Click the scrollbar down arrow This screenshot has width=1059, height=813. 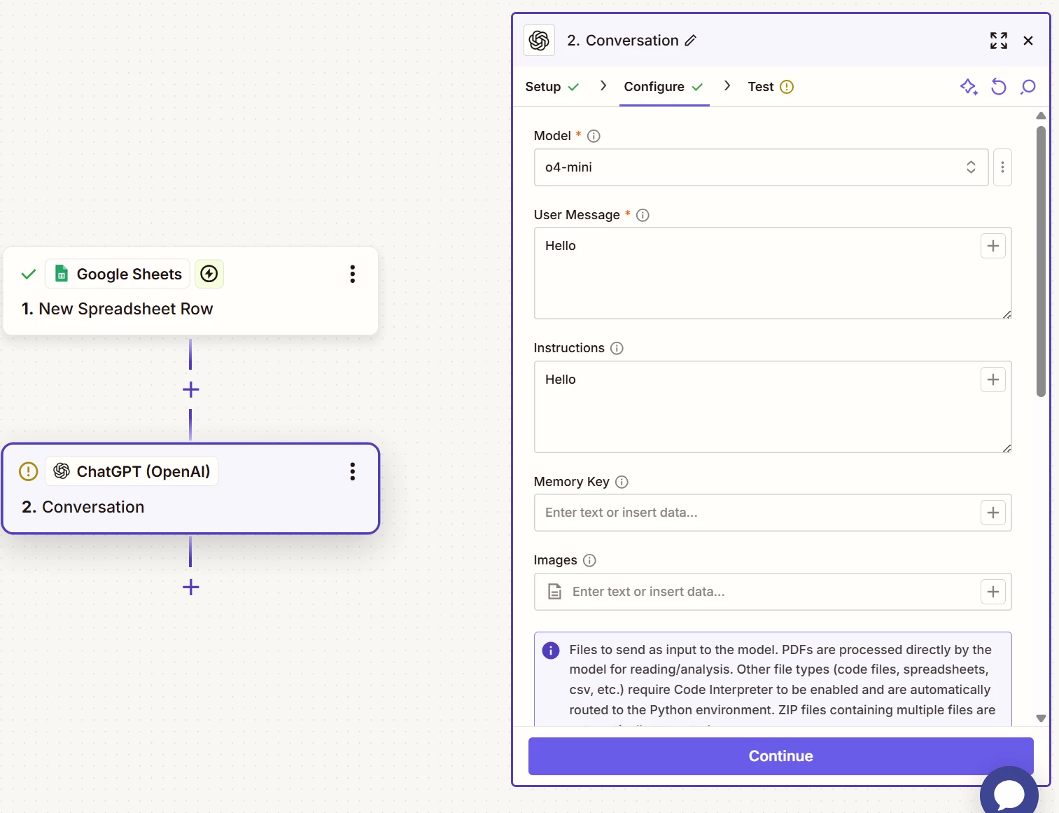click(x=1041, y=718)
